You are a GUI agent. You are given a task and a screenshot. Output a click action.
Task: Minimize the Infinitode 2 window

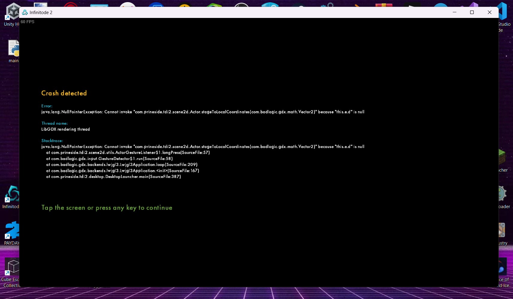point(455,12)
